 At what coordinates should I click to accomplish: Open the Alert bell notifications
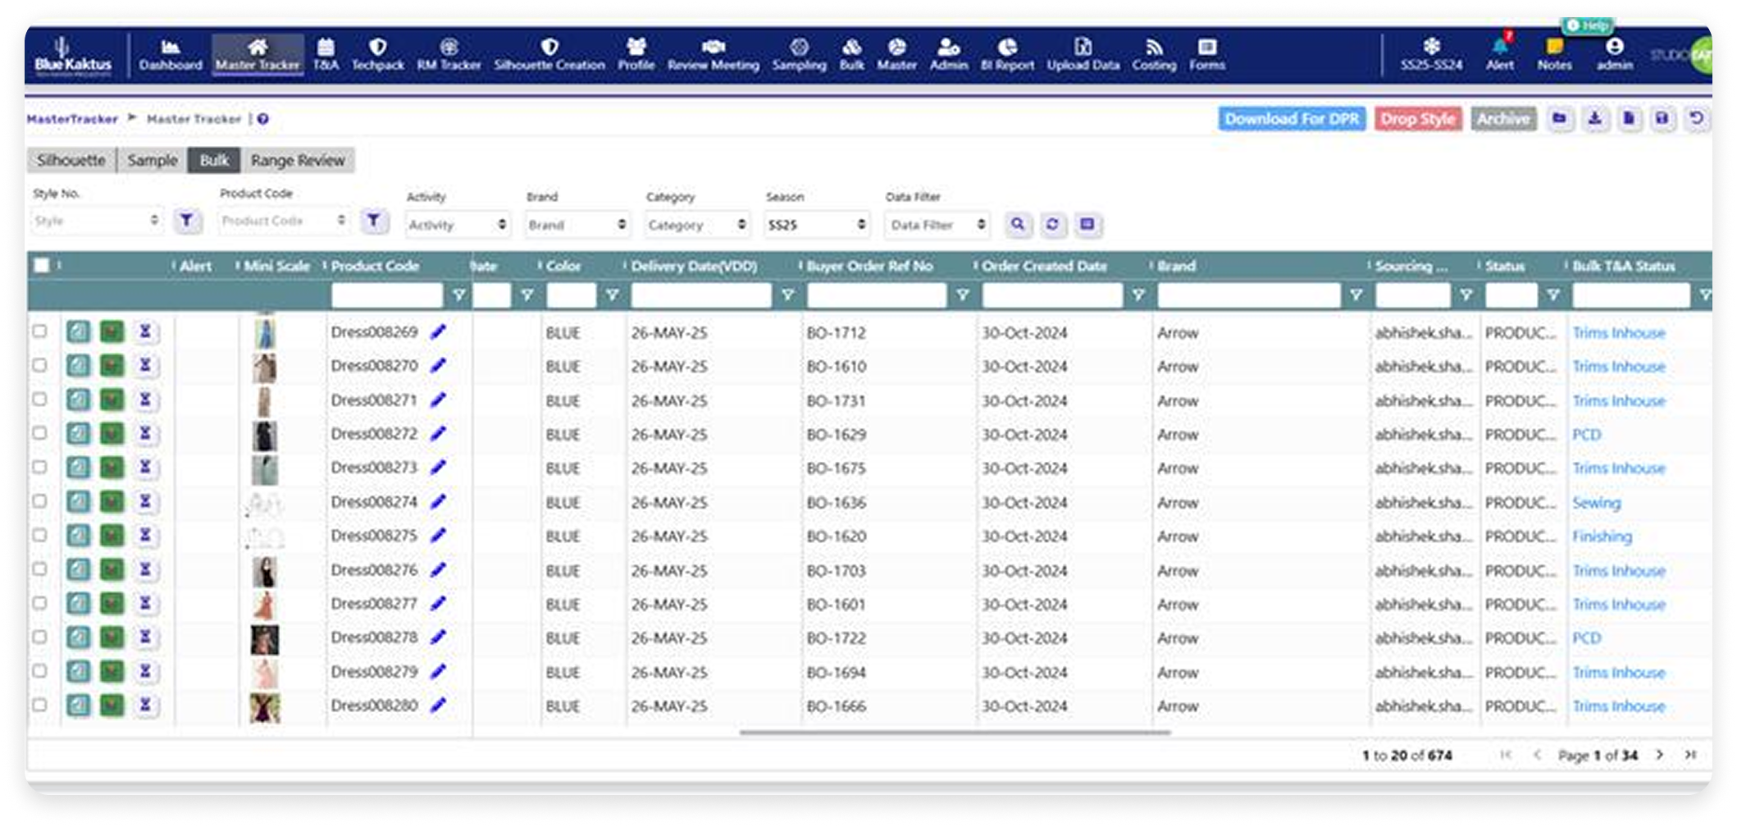pos(1499,53)
